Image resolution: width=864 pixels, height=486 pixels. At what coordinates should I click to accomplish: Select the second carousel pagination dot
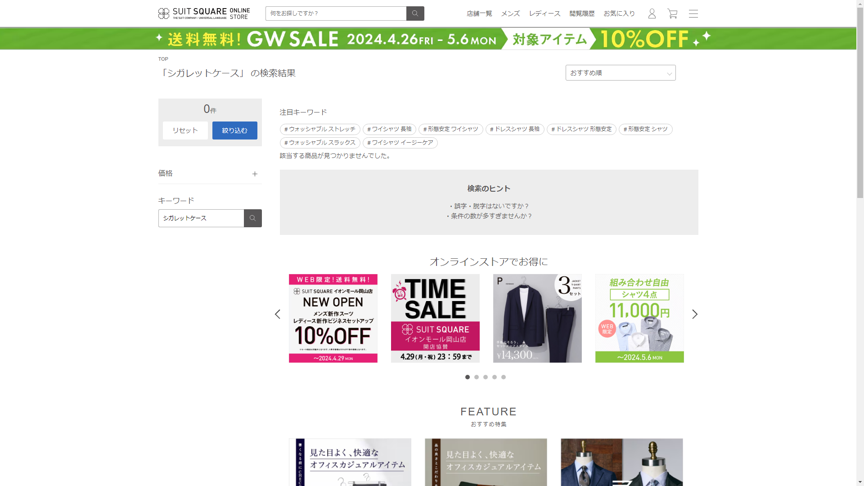pyautogui.click(x=477, y=377)
